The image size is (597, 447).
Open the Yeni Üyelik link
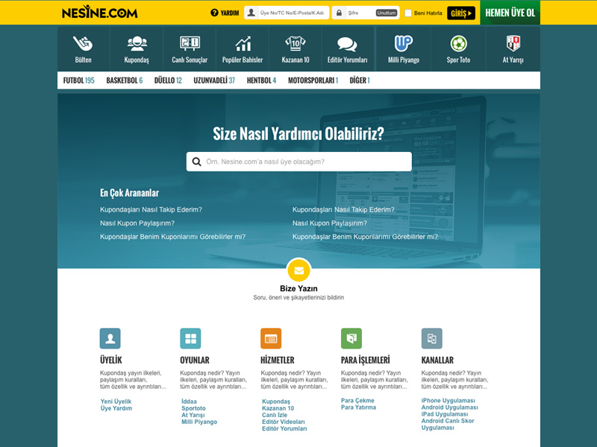[116, 402]
